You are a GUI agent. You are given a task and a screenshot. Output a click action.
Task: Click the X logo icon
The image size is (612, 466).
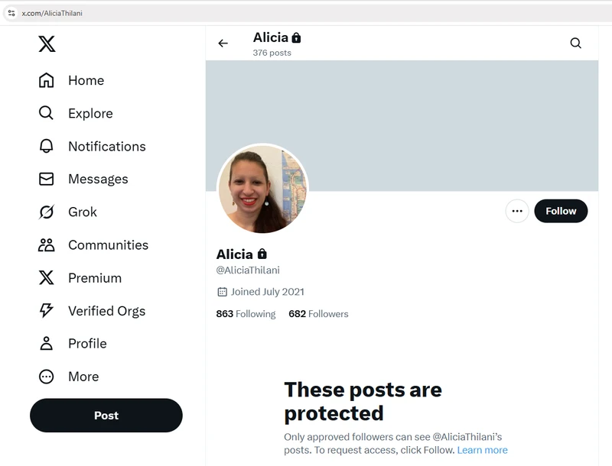pyautogui.click(x=47, y=44)
